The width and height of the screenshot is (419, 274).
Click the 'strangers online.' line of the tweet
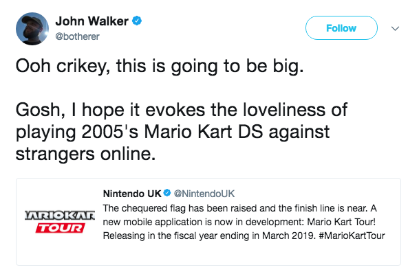point(85,154)
